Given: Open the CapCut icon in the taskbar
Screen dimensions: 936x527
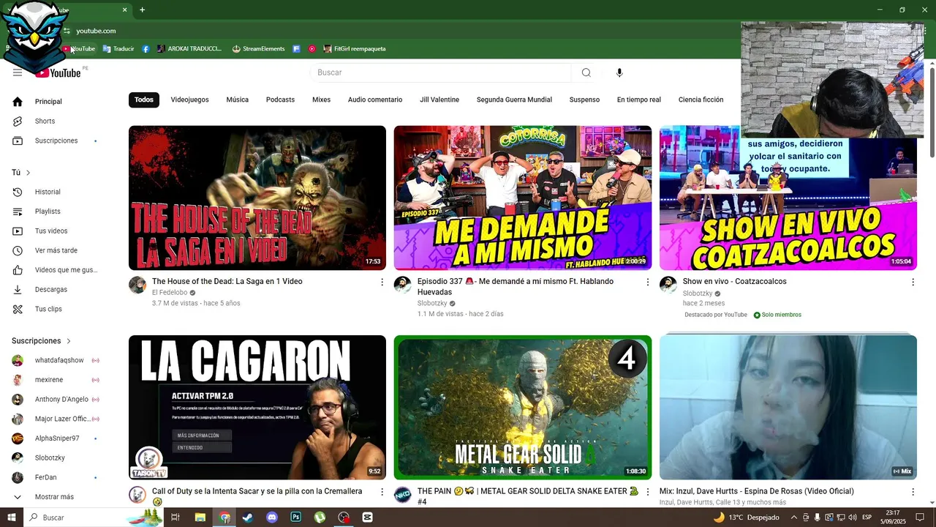Looking at the screenshot, I should (x=367, y=517).
